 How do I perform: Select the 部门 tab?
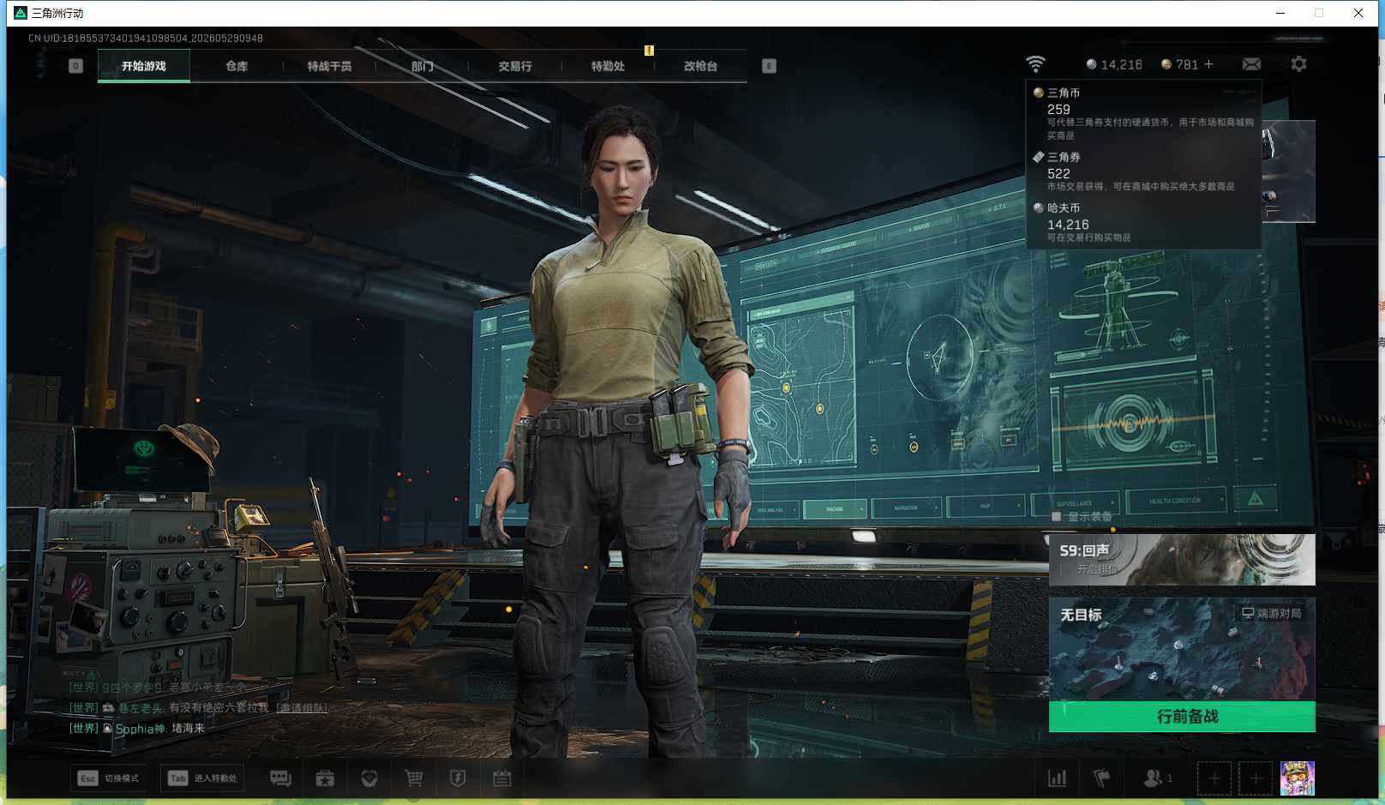pos(422,66)
